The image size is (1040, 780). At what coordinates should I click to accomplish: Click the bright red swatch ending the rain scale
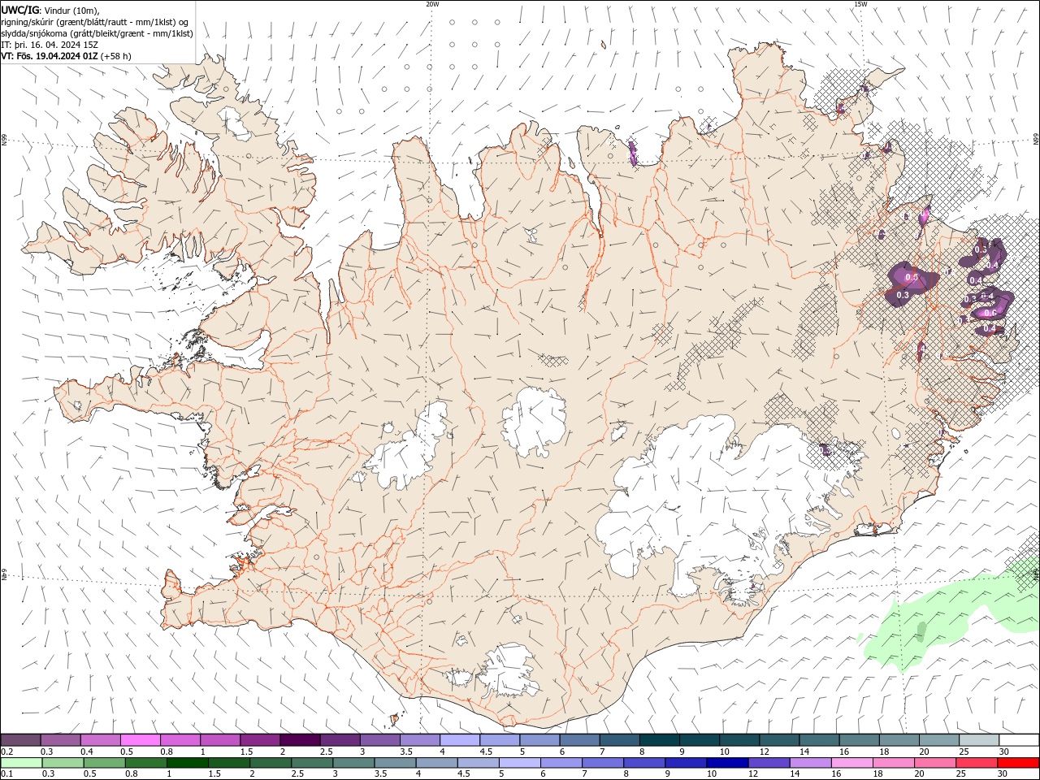click(x=1018, y=763)
